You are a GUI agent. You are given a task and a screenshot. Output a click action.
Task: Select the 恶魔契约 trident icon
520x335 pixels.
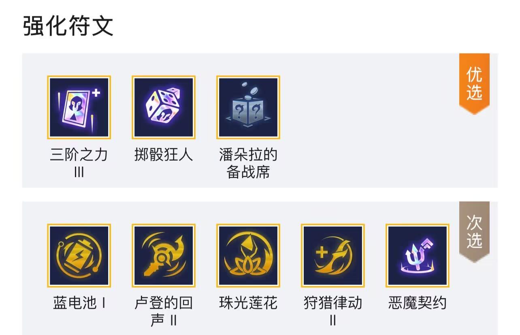click(418, 256)
